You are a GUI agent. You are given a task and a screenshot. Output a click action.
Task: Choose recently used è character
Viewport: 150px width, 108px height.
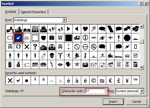tap(68, 80)
